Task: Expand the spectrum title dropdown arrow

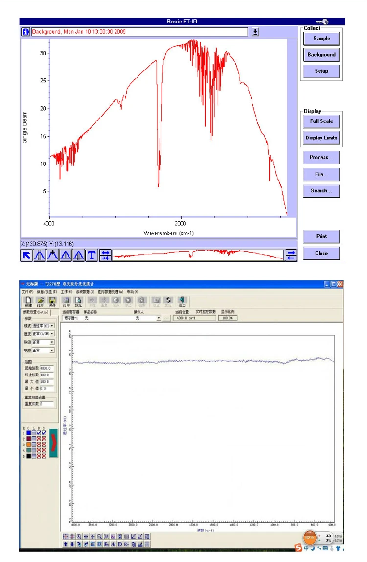Action: coord(255,32)
